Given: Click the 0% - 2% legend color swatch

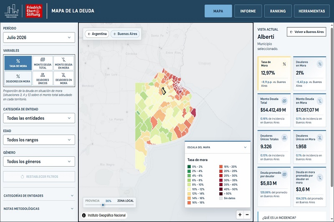Looking at the screenshot, I should click(189, 167).
